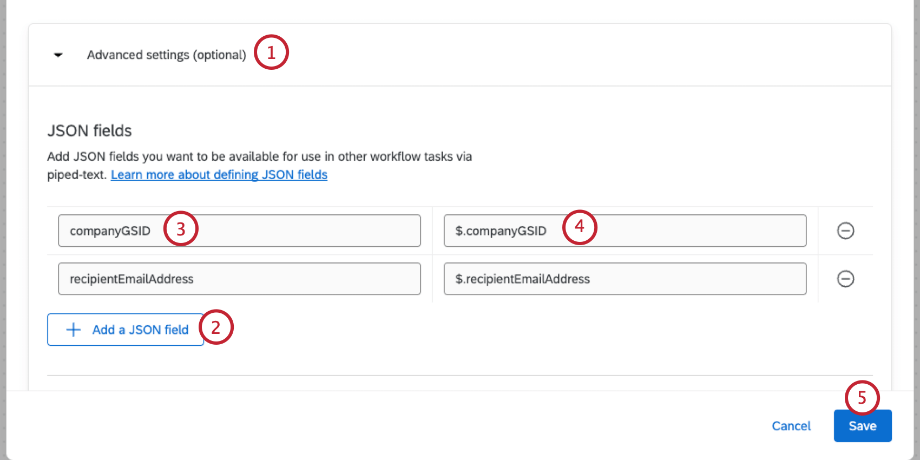Click the recipientEmailAddress name input field

tap(239, 279)
